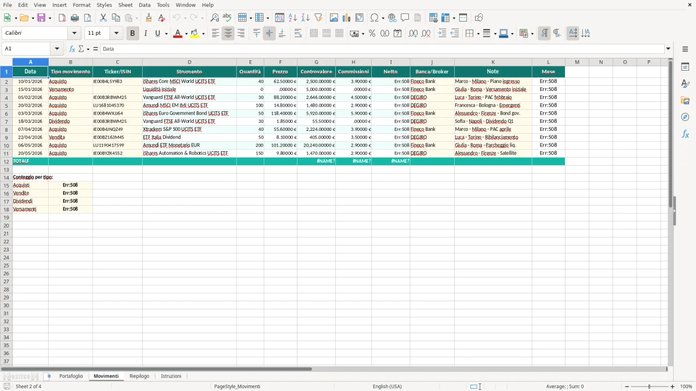The image size is (696, 391).
Task: Switch to the Portafoglio sheet tab
Action: point(71,377)
